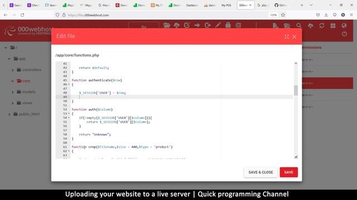357x200 pixels.
Task: Click the browser address bar
Action: [167, 15]
